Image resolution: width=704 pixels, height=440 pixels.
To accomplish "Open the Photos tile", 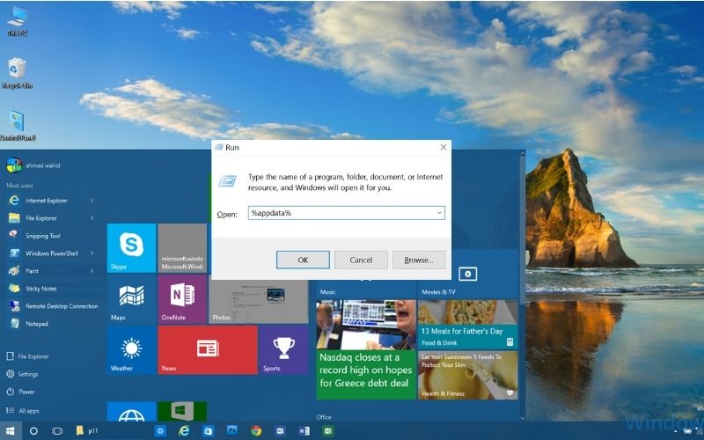I will [259, 302].
